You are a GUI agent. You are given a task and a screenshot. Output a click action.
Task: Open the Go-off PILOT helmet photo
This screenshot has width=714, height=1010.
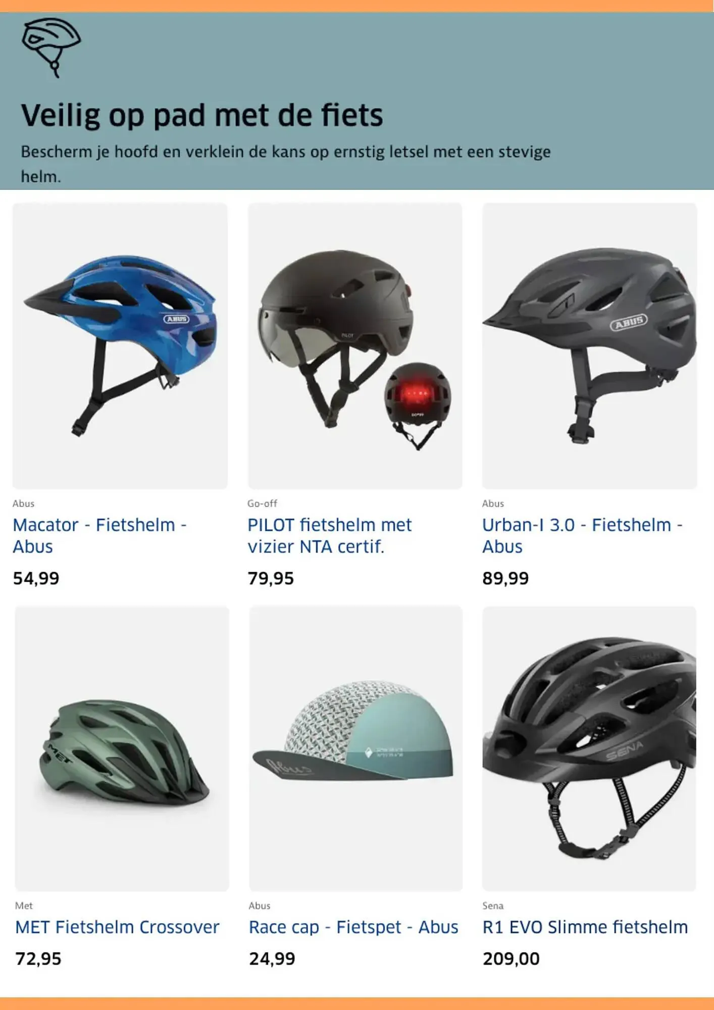355,346
